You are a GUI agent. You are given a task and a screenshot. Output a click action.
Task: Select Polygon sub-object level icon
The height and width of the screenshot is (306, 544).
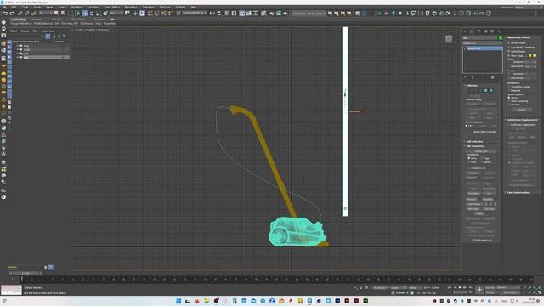click(485, 91)
